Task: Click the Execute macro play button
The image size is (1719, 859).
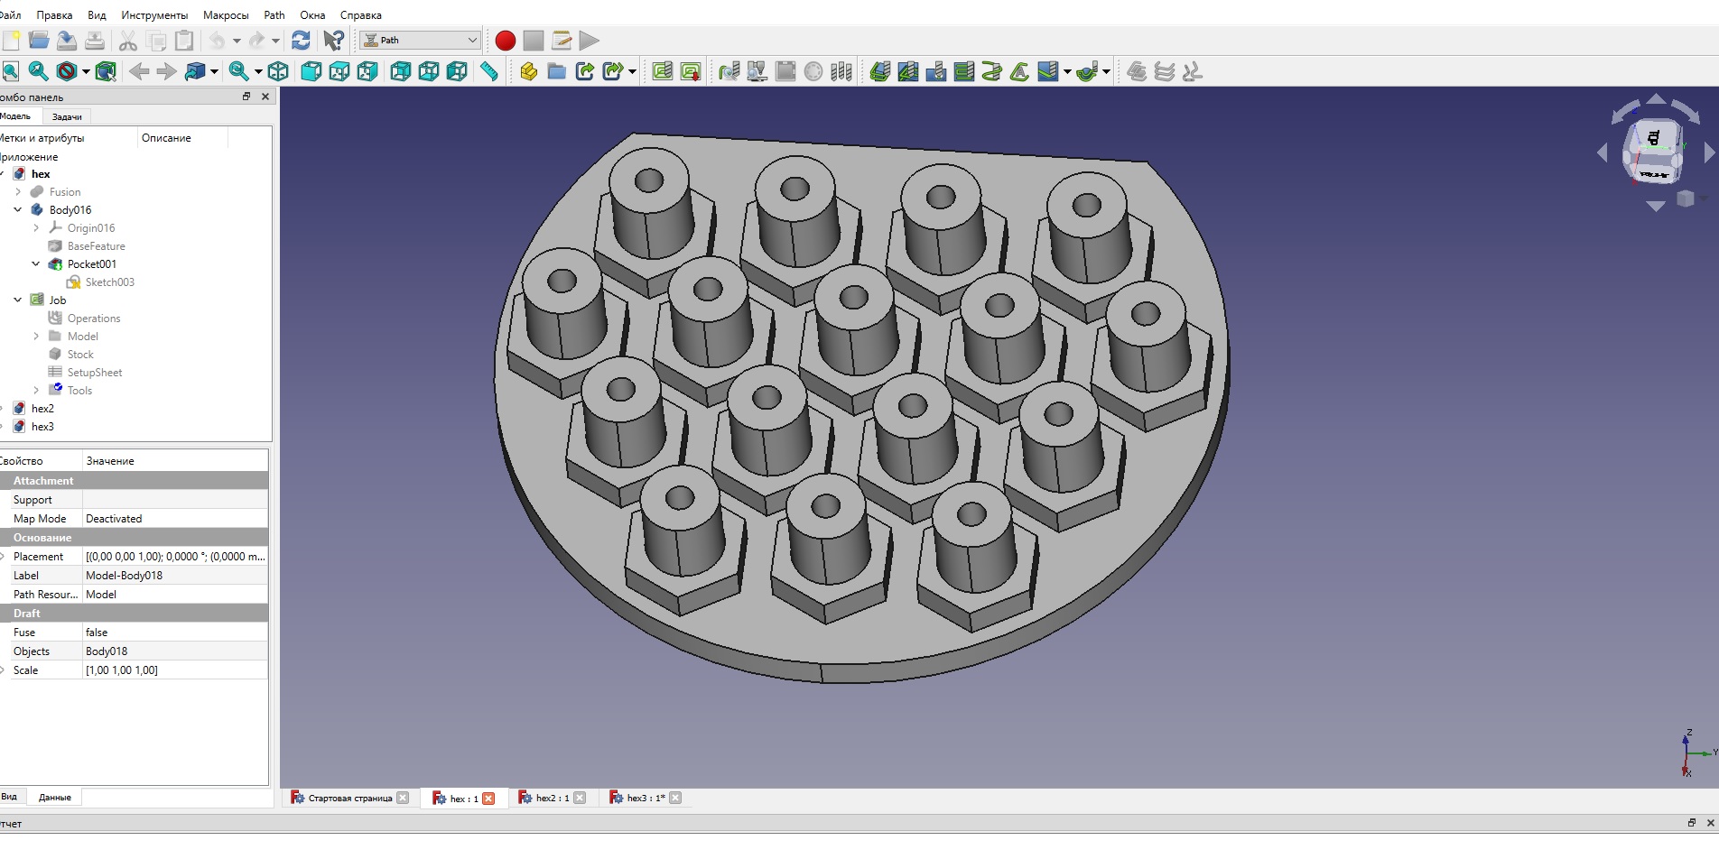Action: [x=590, y=41]
